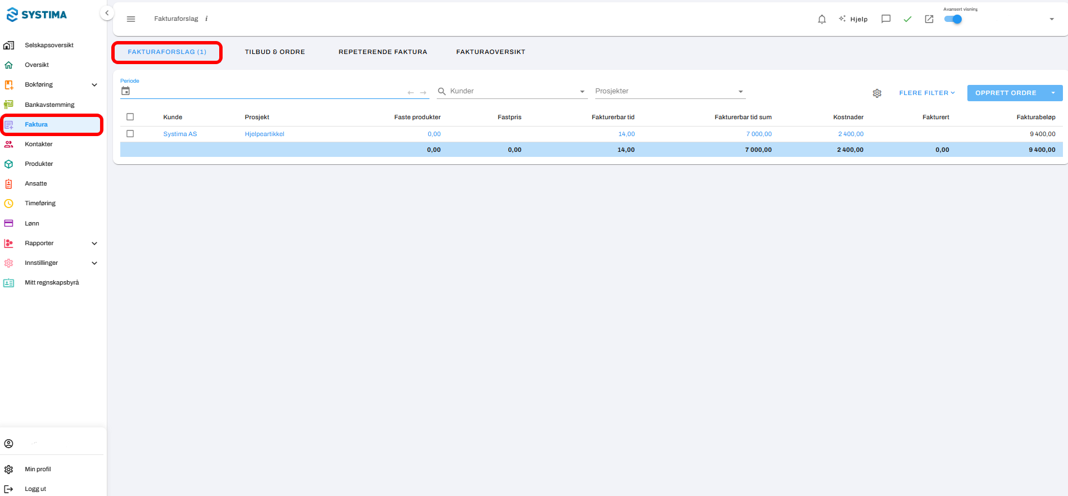Collapse the sidebar with chevron button

pyautogui.click(x=107, y=13)
